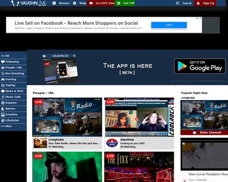This screenshot has height=182, width=228.
Task: Click the craigtube channel name
Action: point(56,140)
